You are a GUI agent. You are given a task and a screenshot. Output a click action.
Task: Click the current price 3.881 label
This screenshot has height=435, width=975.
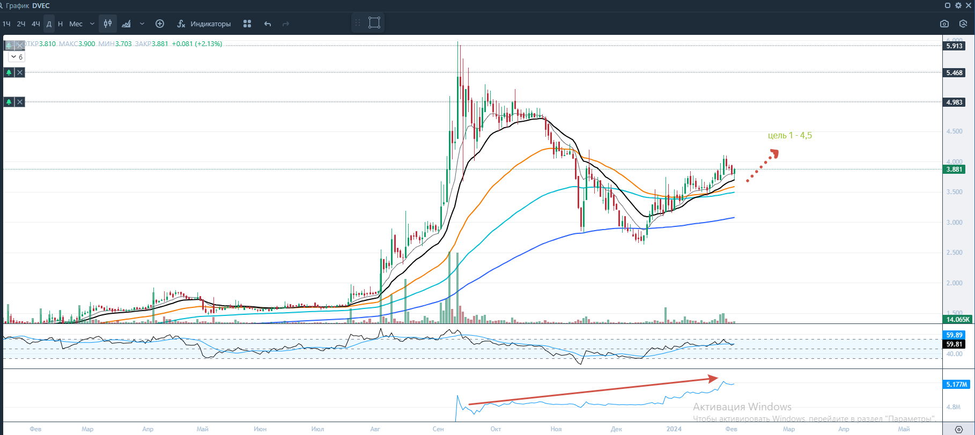coord(954,169)
